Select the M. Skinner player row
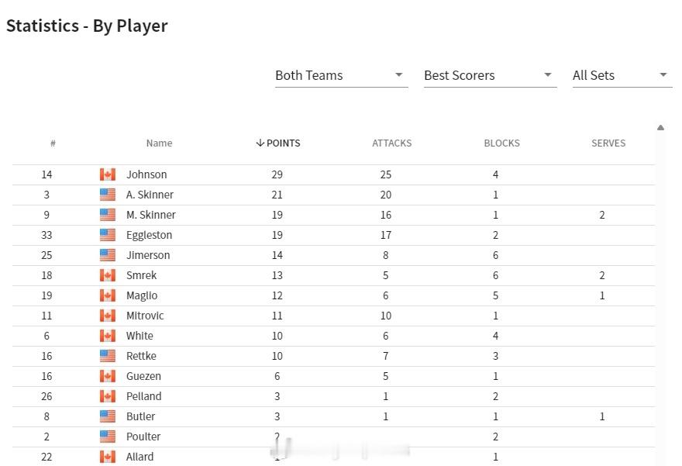 [x=333, y=215]
